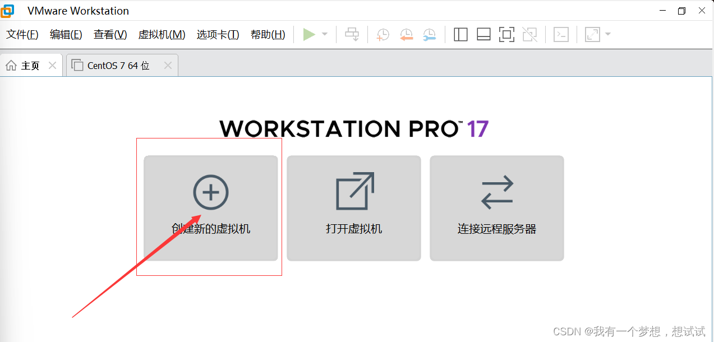714x342 pixels.
Task: Close the 主页 tab
Action: [x=52, y=66]
